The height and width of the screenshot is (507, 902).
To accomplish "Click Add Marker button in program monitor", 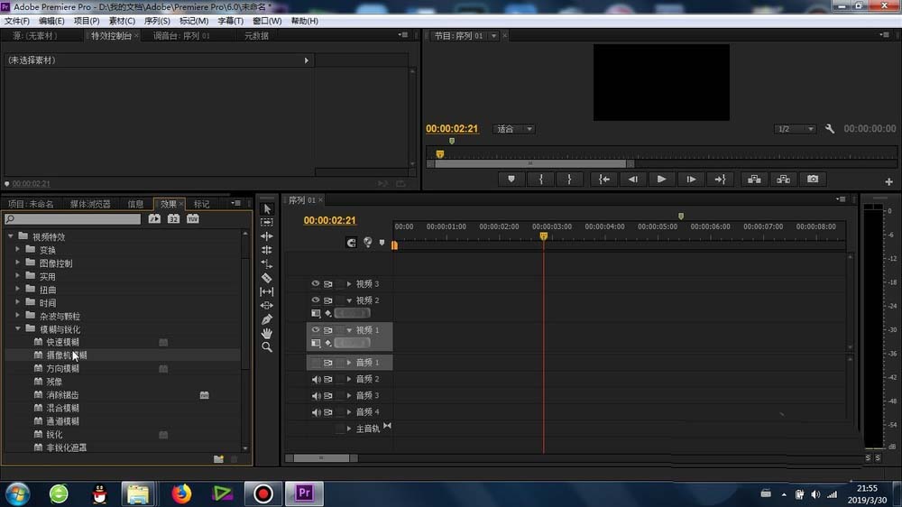I will [x=511, y=179].
